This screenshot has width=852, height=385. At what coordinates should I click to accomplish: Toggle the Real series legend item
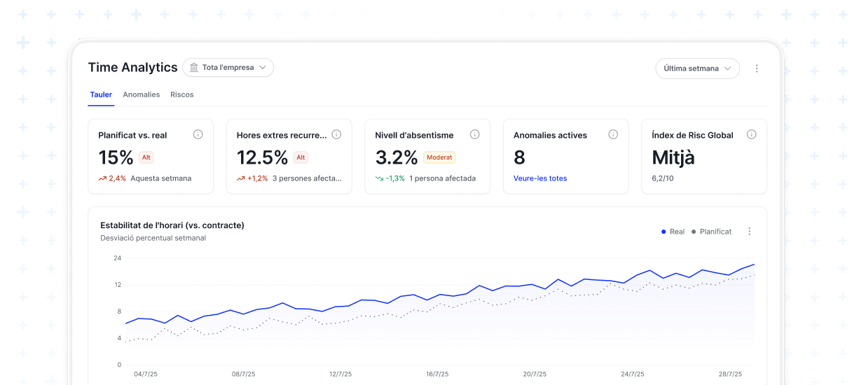(x=673, y=232)
